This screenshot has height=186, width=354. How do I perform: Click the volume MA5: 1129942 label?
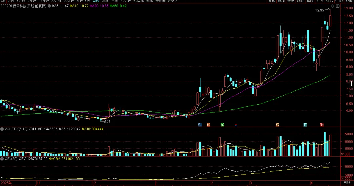click(x=69, y=129)
